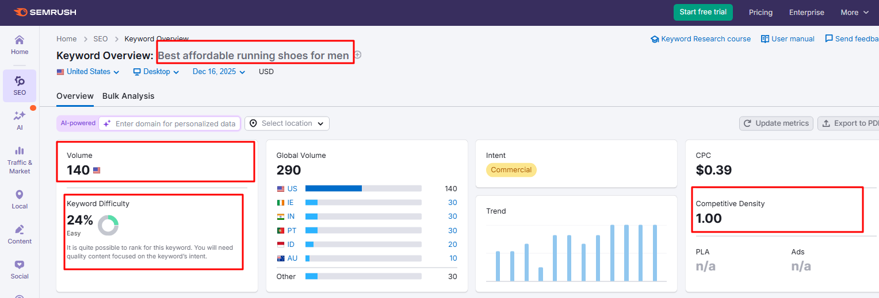The image size is (879, 298).
Task: Go to Local sidebar section
Action: 20,199
